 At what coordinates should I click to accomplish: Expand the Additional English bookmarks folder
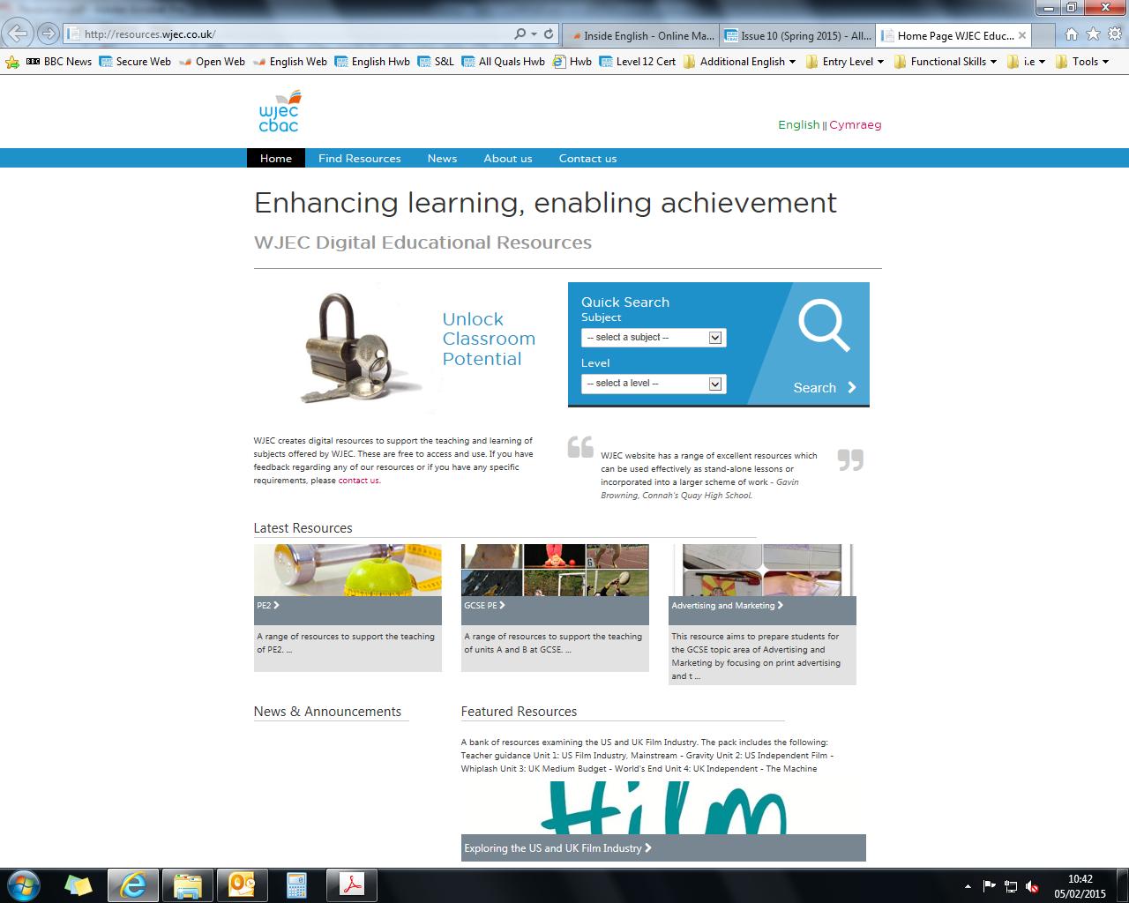point(739,62)
